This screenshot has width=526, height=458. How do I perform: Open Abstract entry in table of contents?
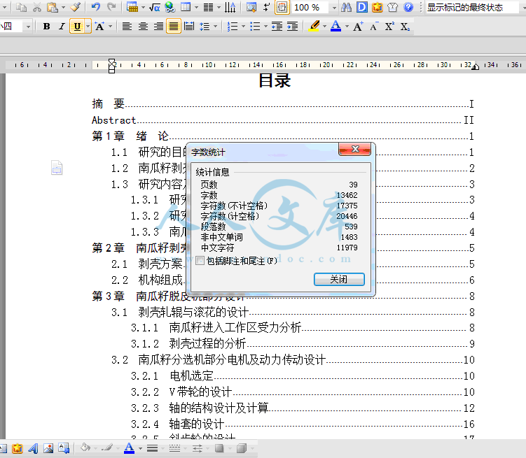283,120
